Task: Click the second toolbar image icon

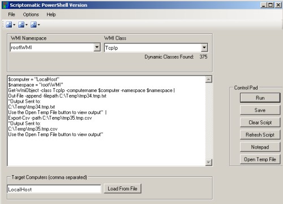Action: (21, 25)
